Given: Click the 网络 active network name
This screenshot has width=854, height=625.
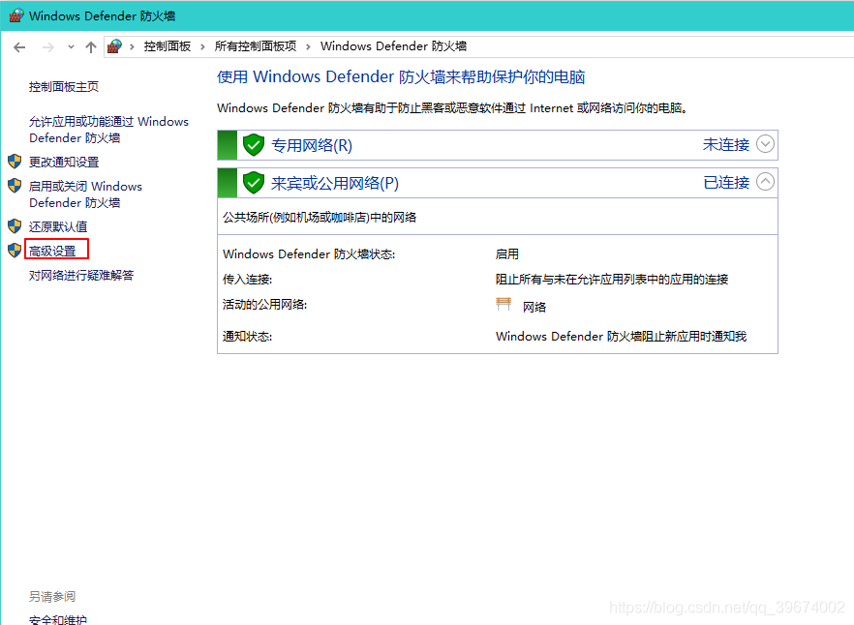Looking at the screenshot, I should tap(534, 307).
